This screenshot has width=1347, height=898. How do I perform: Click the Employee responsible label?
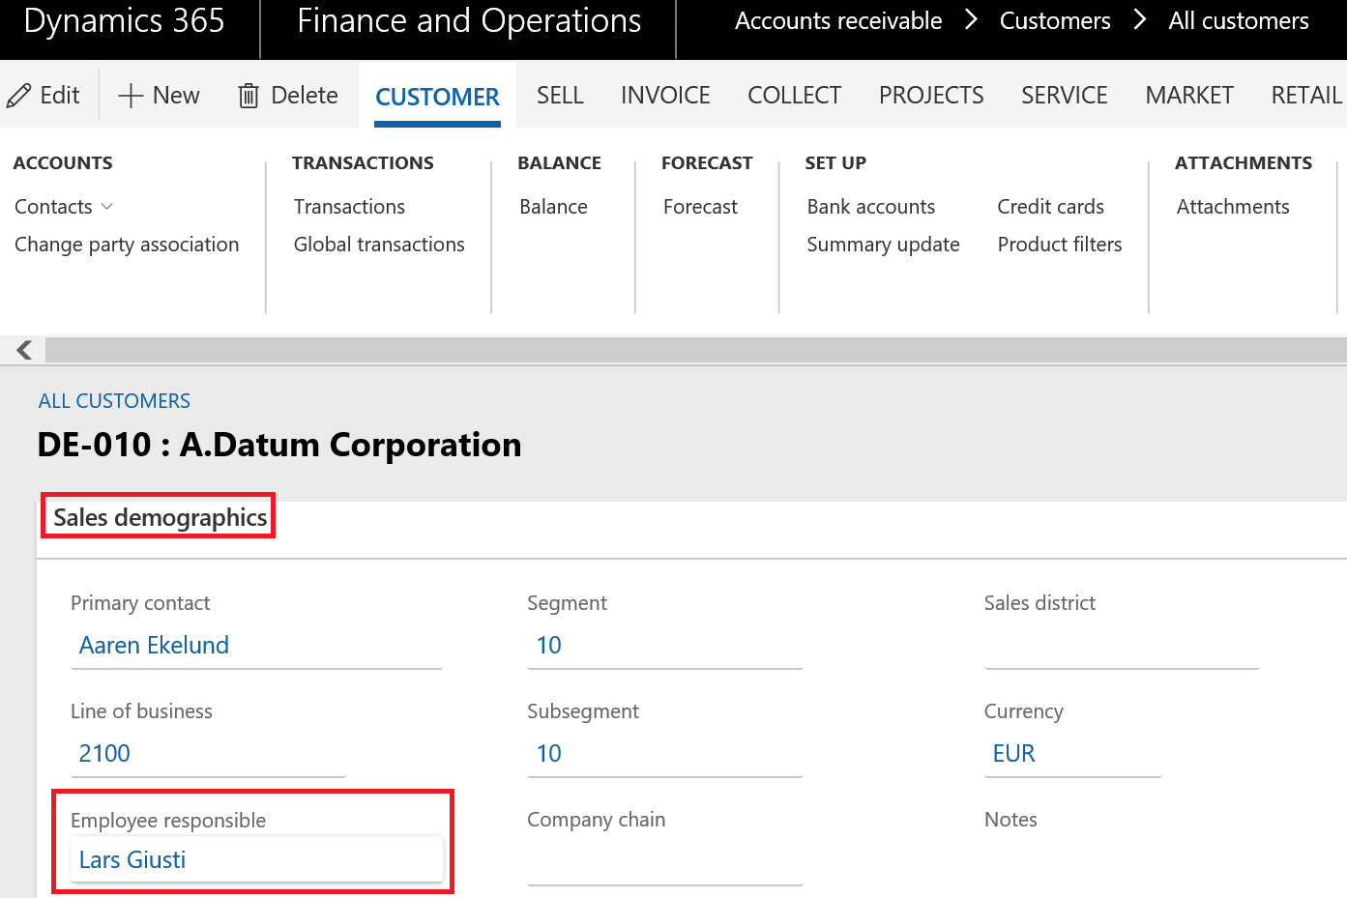[x=168, y=821]
